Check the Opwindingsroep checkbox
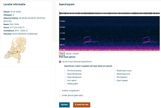 (65, 74)
